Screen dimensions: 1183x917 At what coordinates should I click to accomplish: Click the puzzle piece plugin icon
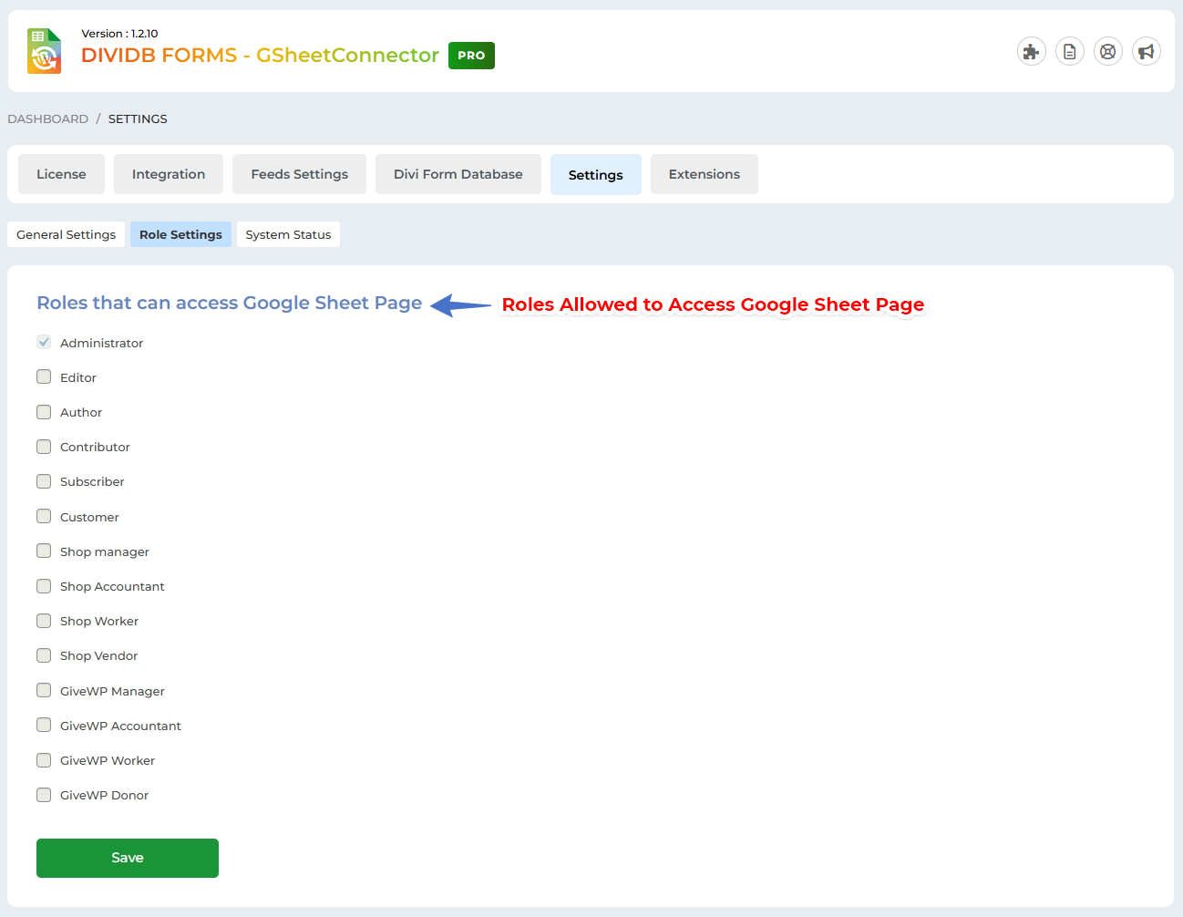[x=1031, y=52]
